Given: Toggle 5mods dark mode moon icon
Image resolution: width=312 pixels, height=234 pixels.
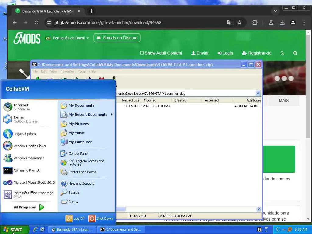Looking at the screenshot, I should pyautogui.click(x=282, y=53).
